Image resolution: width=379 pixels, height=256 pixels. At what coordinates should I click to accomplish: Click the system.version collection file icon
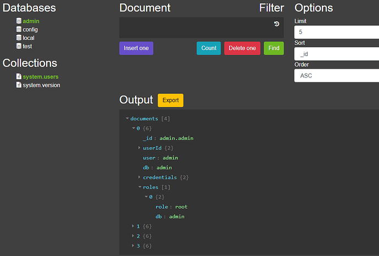(19, 85)
